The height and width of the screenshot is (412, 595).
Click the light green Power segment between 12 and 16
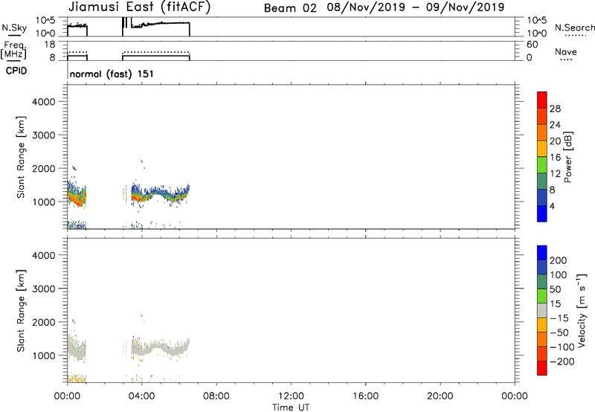pos(542,165)
